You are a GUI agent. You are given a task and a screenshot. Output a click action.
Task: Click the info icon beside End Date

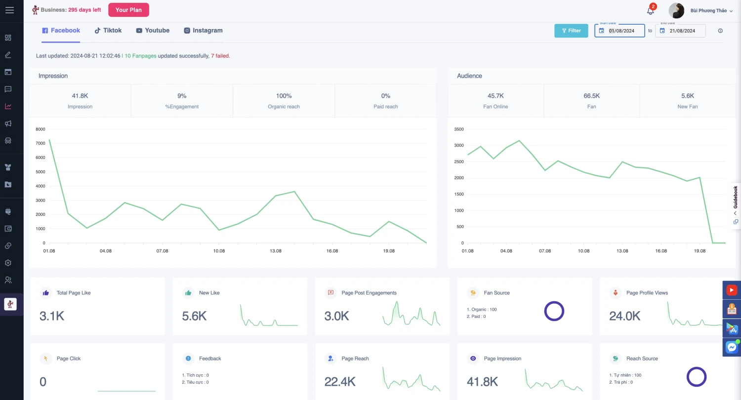720,31
